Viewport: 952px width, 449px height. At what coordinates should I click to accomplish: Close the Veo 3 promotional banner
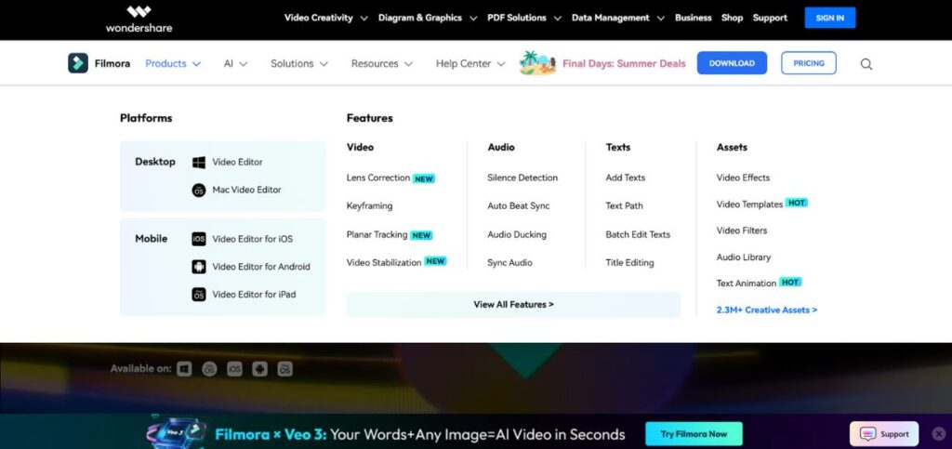(939, 433)
